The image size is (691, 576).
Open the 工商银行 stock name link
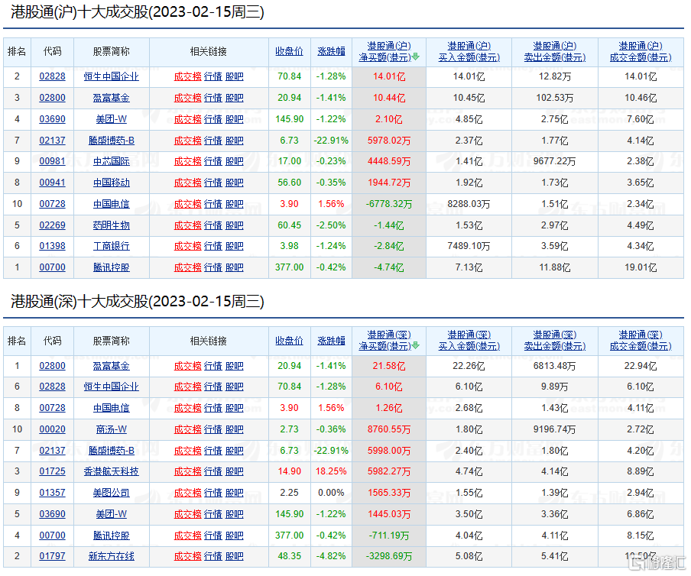111,246
